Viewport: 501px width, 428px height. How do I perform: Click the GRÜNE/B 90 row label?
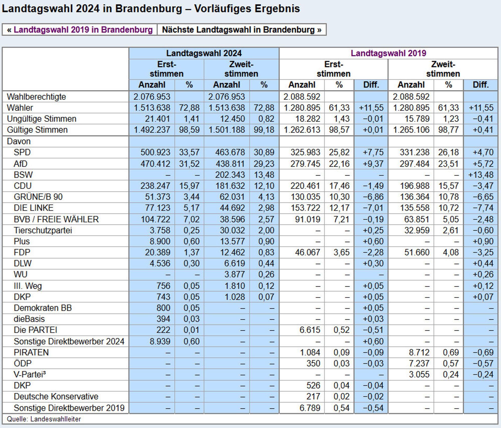38,197
